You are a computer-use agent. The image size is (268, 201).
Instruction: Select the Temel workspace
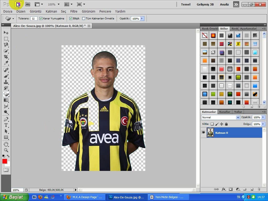(x=186, y=4)
